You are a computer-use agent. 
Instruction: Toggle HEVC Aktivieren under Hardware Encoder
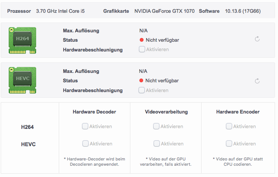(229, 144)
